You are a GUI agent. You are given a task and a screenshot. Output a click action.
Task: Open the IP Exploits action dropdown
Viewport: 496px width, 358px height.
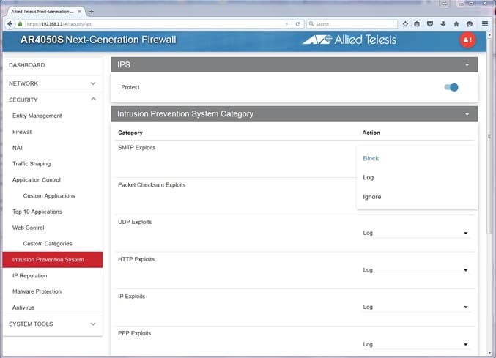click(415, 307)
